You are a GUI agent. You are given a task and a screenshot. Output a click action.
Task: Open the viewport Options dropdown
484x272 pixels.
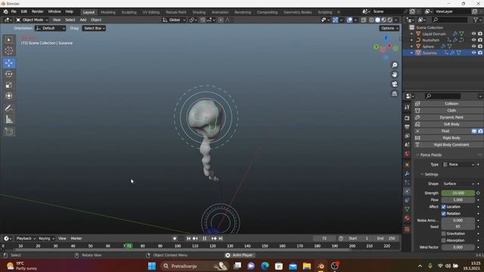(389, 28)
